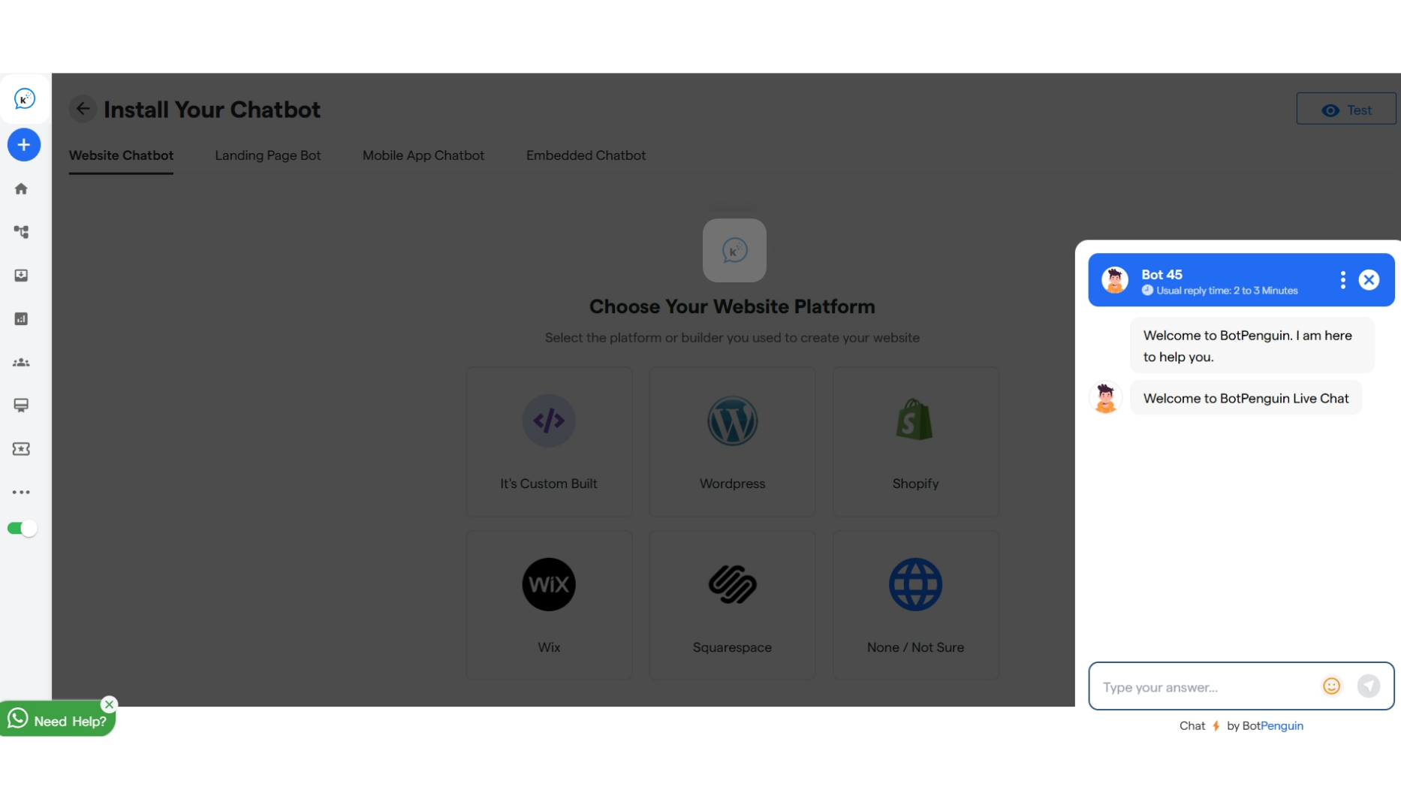The image size is (1401, 811).
Task: Open the analytics chart sidebar icon
Action: pyautogui.click(x=21, y=319)
